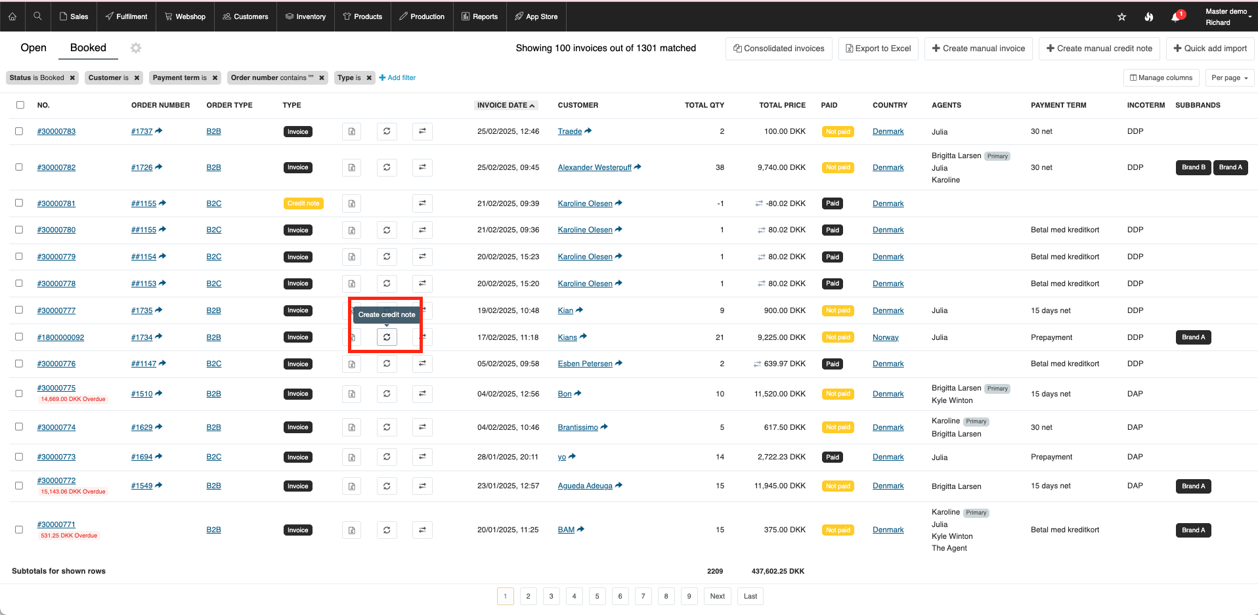Viewport: 1258px width, 615px height.
Task: Click transfer arrows icon for invoice #30000783
Action: (422, 131)
